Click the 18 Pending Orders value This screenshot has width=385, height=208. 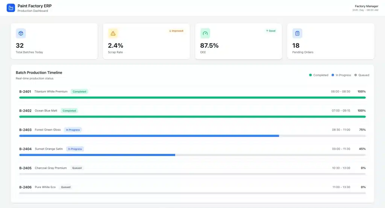point(296,46)
